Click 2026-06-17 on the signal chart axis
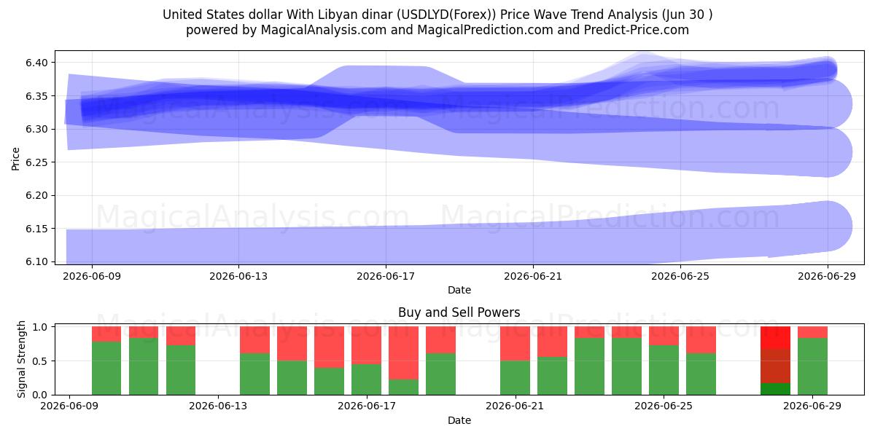The image size is (875, 437). coord(367,406)
